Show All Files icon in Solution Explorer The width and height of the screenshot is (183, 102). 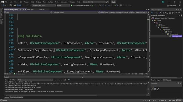(x=173, y=12)
